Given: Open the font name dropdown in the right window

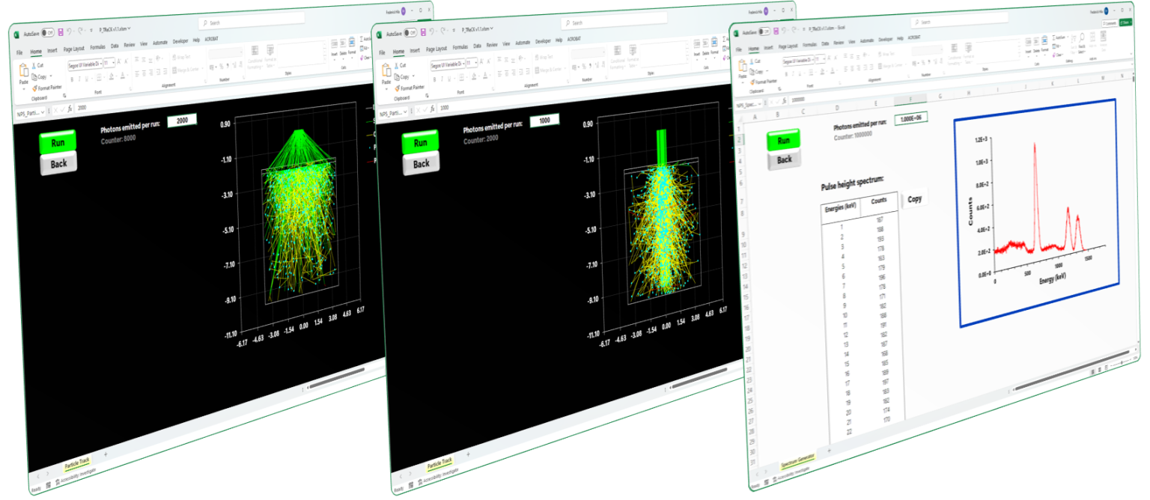Looking at the screenshot, I should (813, 60).
